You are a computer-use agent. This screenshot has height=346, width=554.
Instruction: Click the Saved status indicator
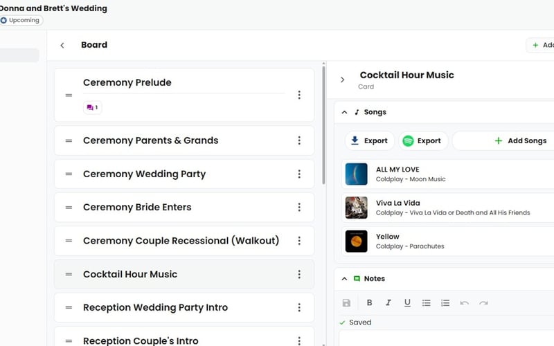tap(355, 322)
